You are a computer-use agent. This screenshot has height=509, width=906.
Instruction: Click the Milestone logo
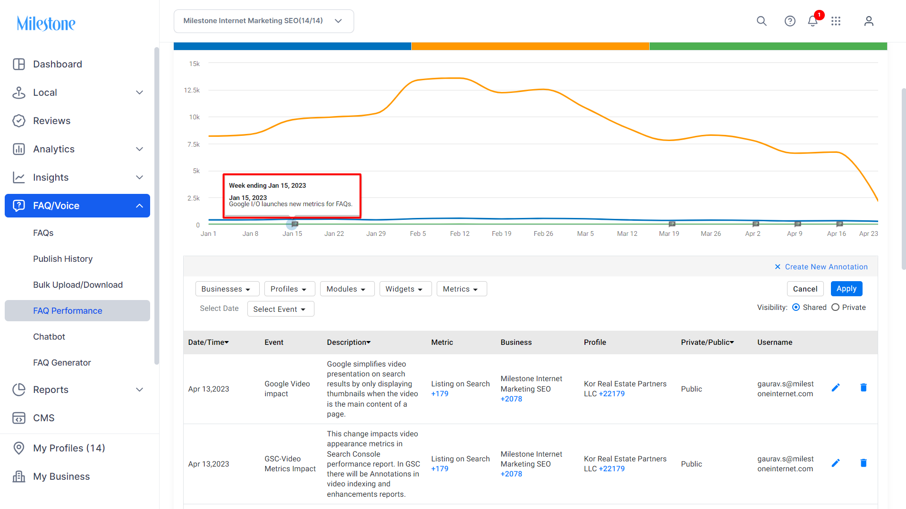[x=46, y=23]
